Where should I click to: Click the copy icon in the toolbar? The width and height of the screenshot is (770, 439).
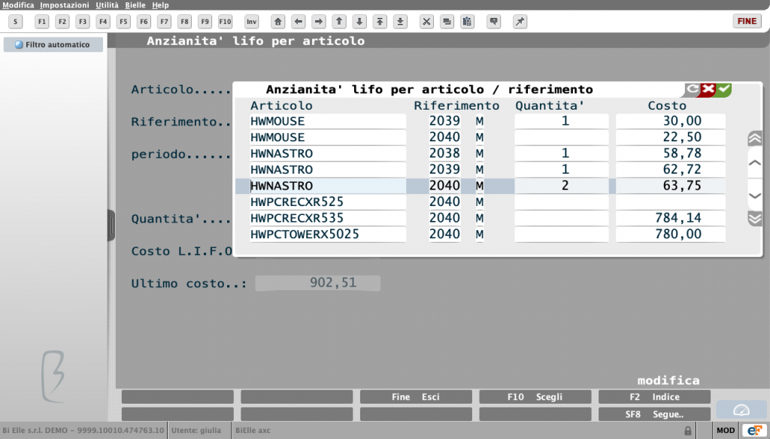click(x=447, y=22)
